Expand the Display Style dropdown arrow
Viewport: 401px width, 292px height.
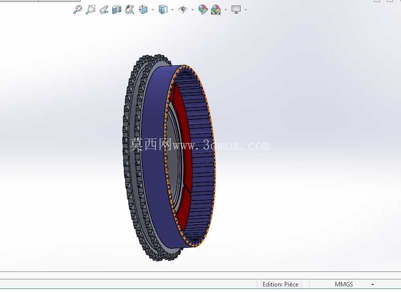[172, 10]
